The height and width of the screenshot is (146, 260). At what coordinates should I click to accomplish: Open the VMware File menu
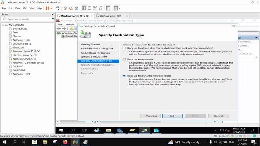4,8
